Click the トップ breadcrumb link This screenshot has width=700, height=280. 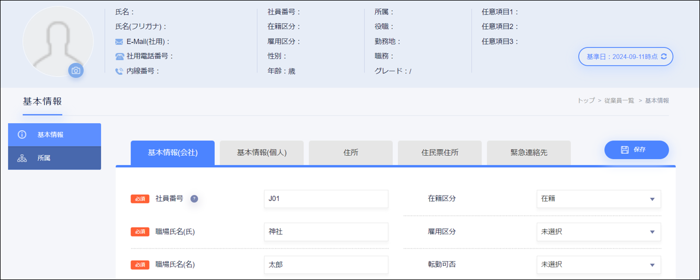pos(586,101)
